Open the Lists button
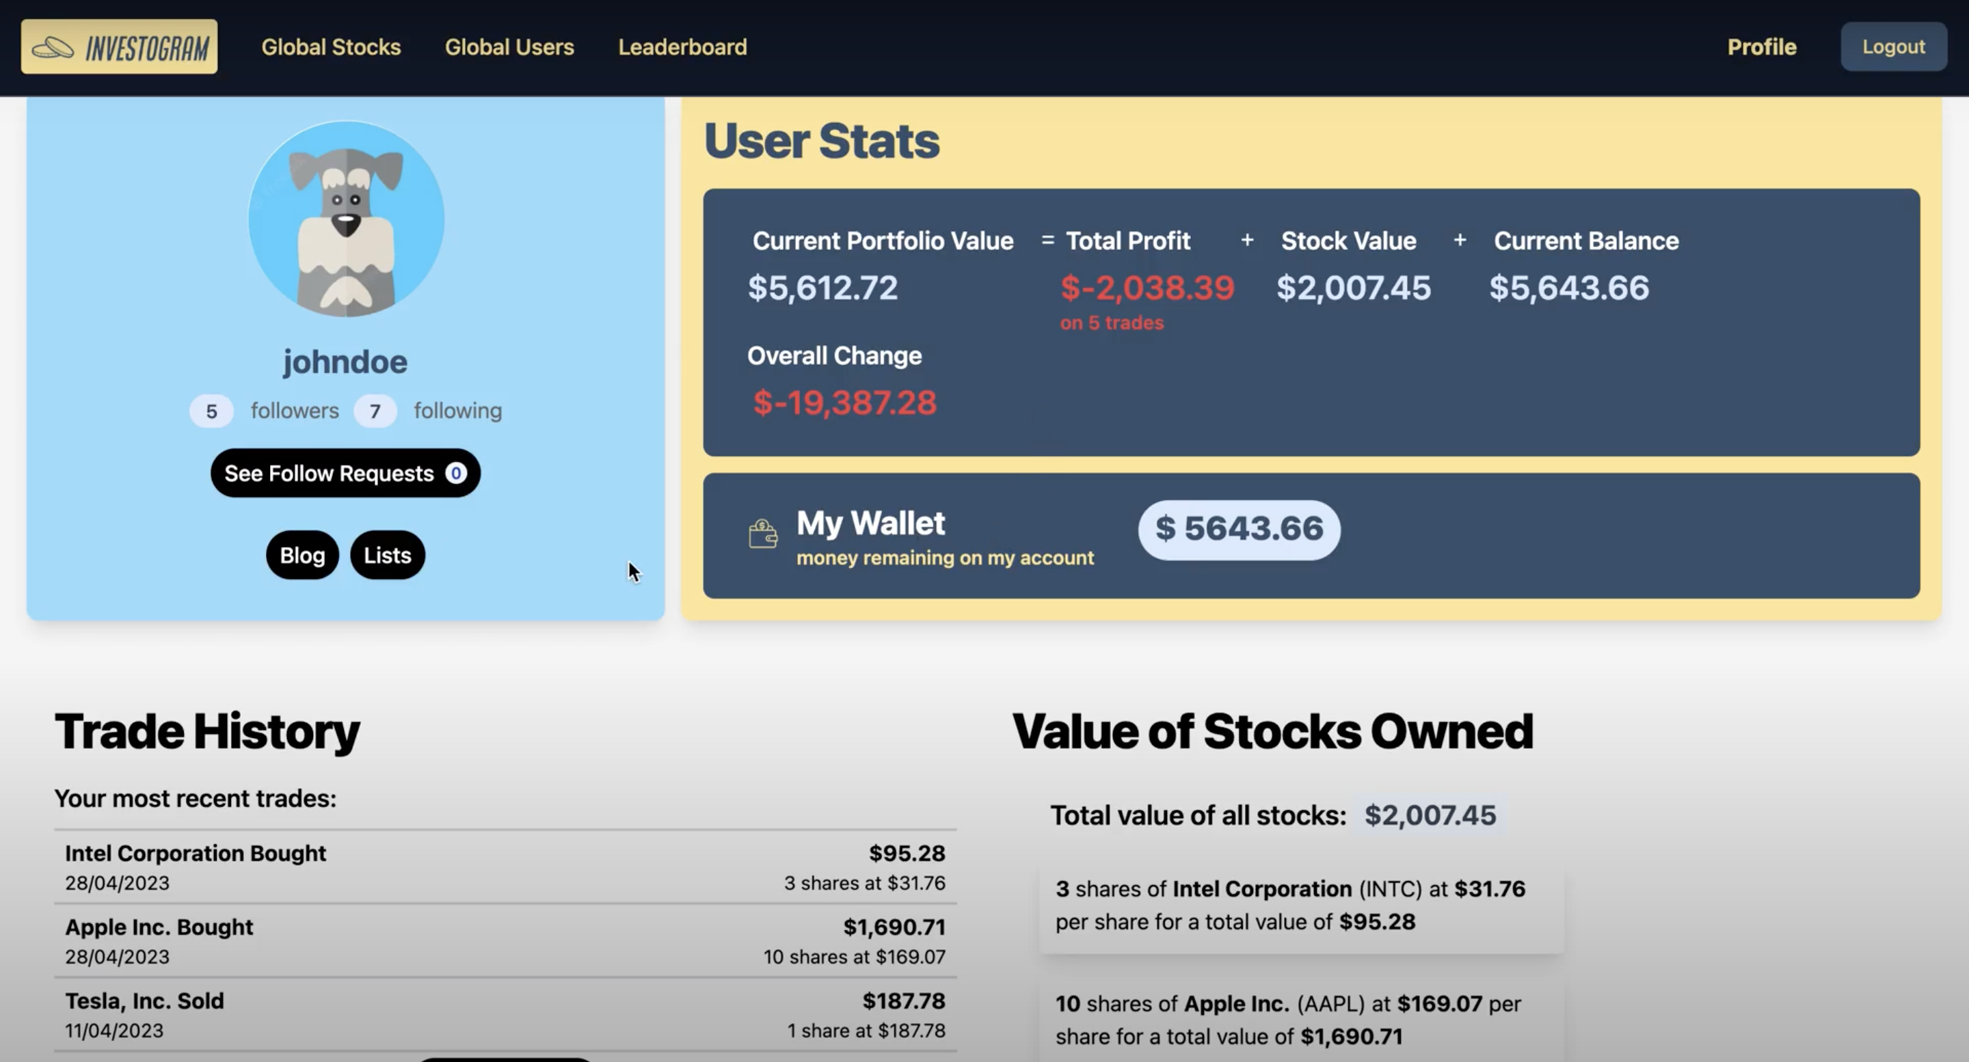The height and width of the screenshot is (1062, 1969). point(388,555)
